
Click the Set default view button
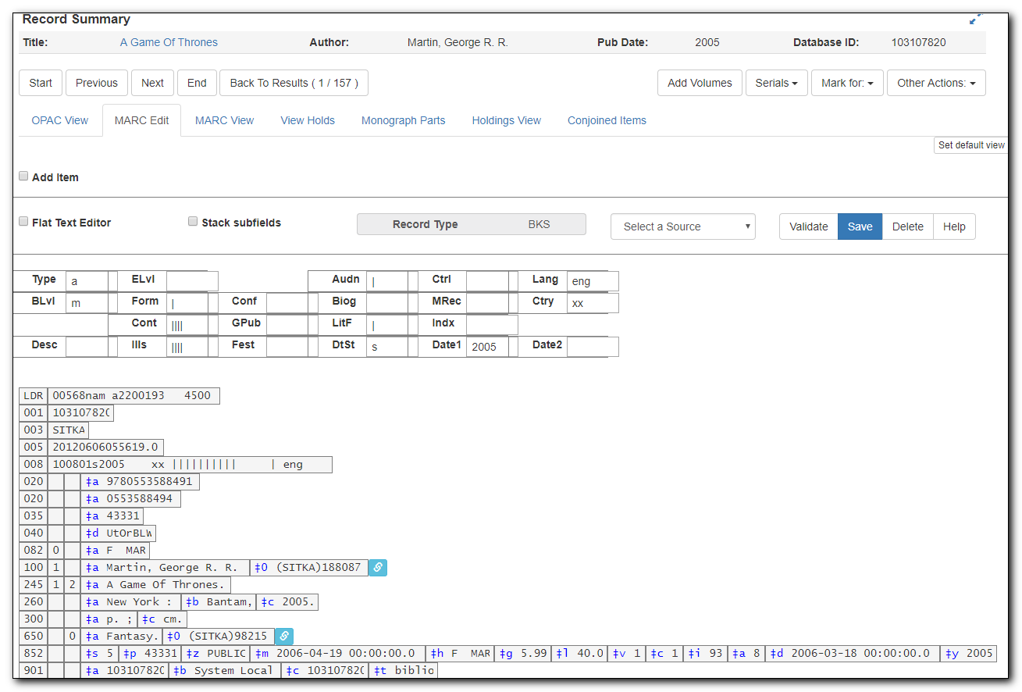(971, 145)
